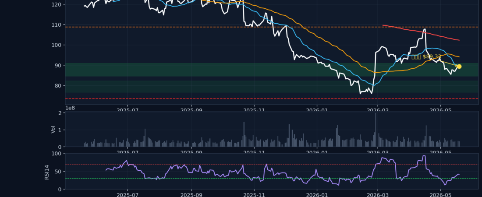Click the $89.33 price annotation label
This screenshot has height=197, width=482.
coord(426,56)
